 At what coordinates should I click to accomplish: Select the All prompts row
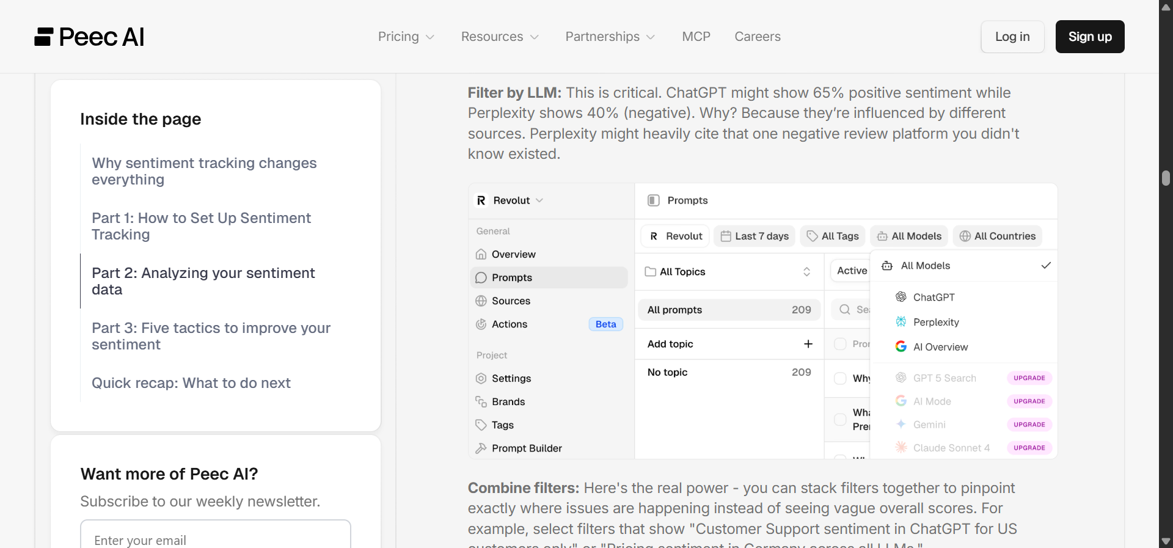click(x=729, y=310)
